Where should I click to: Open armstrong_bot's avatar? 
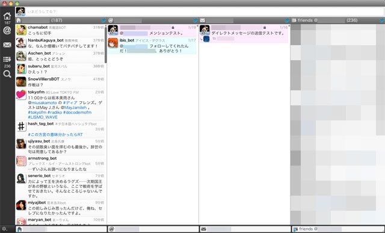click(22, 161)
